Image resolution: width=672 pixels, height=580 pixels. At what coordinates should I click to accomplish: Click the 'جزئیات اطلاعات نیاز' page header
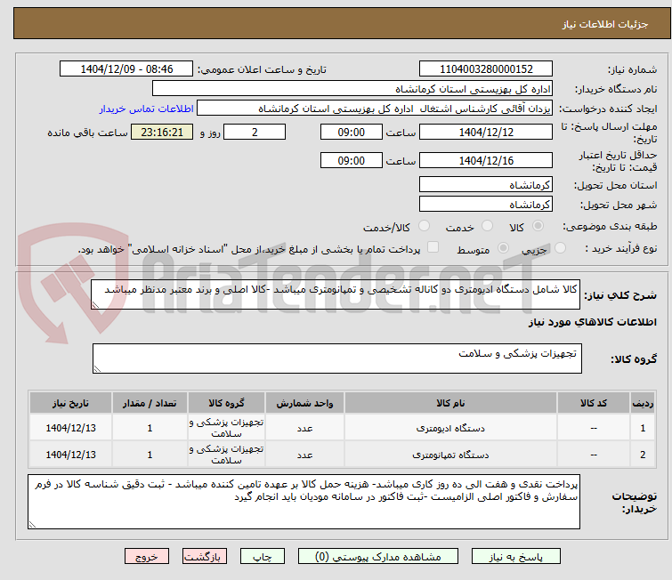(x=605, y=24)
